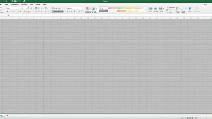Open Find & Select
This screenshot has width=212, height=119.
click(x=183, y=10)
